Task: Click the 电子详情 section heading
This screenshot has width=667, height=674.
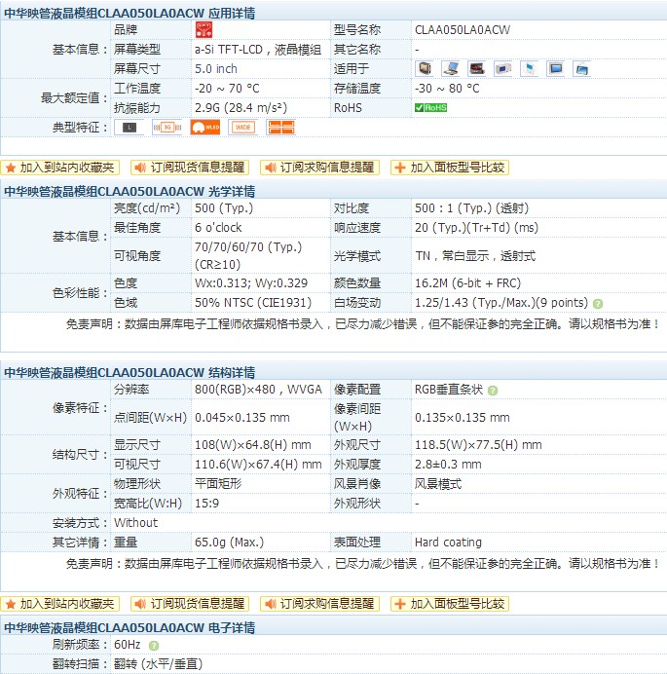Action: [130, 627]
